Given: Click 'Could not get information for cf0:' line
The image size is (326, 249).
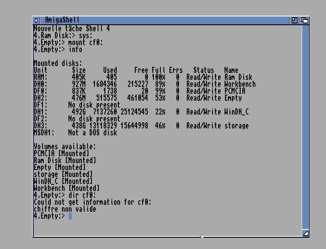Looking at the screenshot, I should [x=92, y=202].
